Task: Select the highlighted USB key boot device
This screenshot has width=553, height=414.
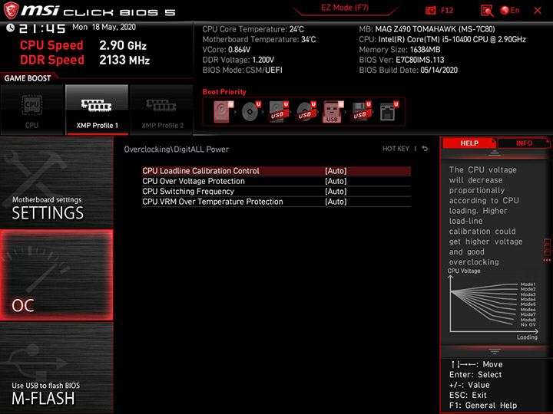Action: point(333,112)
